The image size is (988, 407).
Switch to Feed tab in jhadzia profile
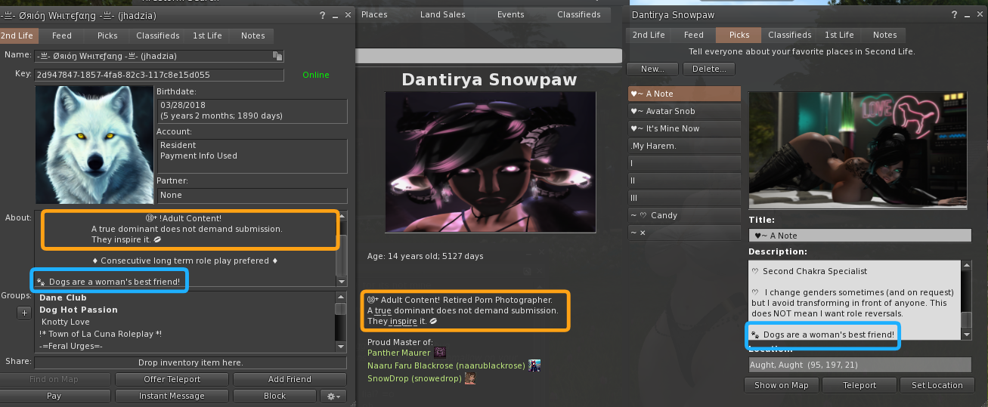coord(62,35)
